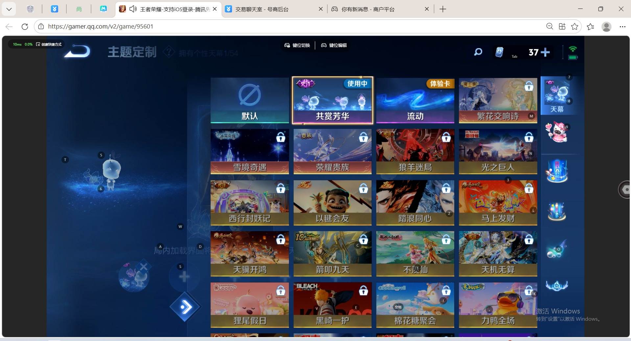Select the 雪境奇遇 theme card
The height and width of the screenshot is (341, 631).
(250, 151)
